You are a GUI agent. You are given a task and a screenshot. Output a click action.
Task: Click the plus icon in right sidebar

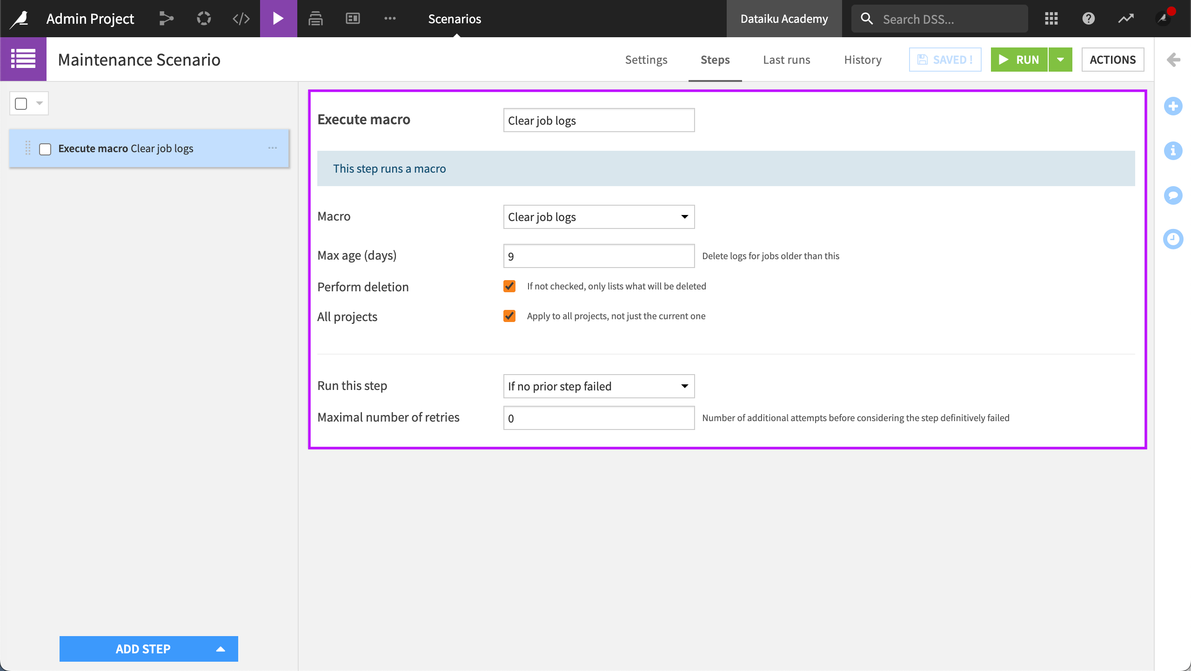point(1173,106)
